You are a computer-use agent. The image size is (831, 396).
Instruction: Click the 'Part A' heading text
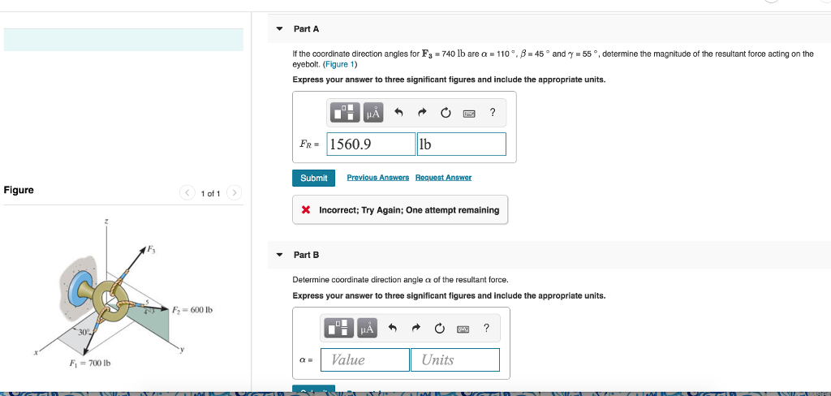pyautogui.click(x=306, y=29)
